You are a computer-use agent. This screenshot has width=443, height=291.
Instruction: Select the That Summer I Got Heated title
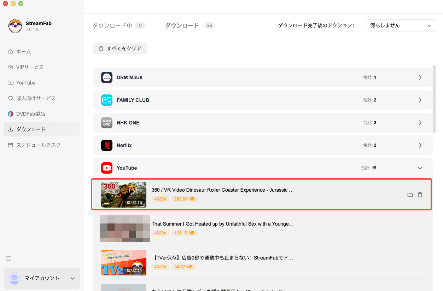click(223, 224)
